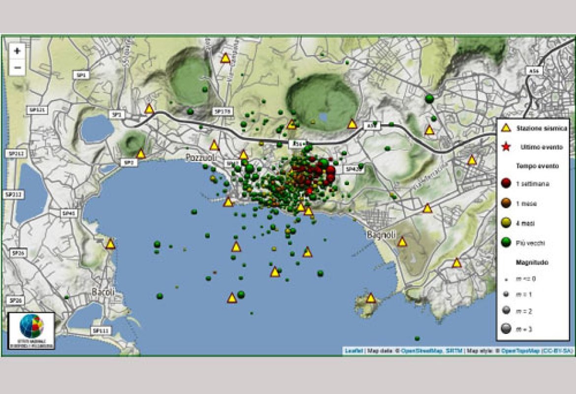Viewport: 576px width, 394px height.
Task: Click the SP1 road label
Action: click(81, 75)
